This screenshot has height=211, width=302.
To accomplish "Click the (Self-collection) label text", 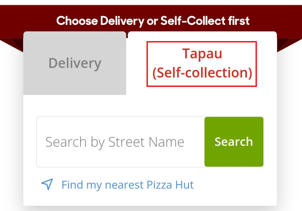I will pos(202,73).
